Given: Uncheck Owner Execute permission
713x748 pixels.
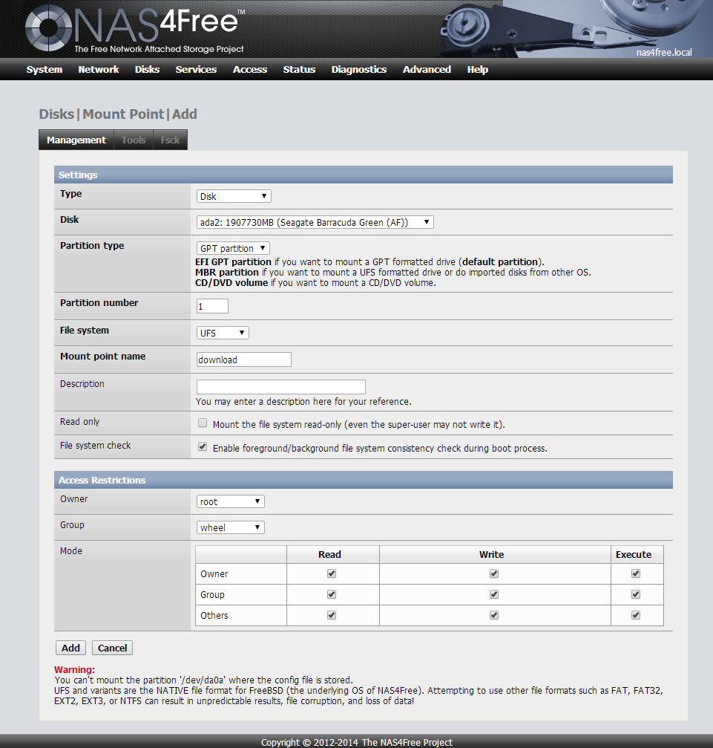Looking at the screenshot, I should (x=636, y=573).
